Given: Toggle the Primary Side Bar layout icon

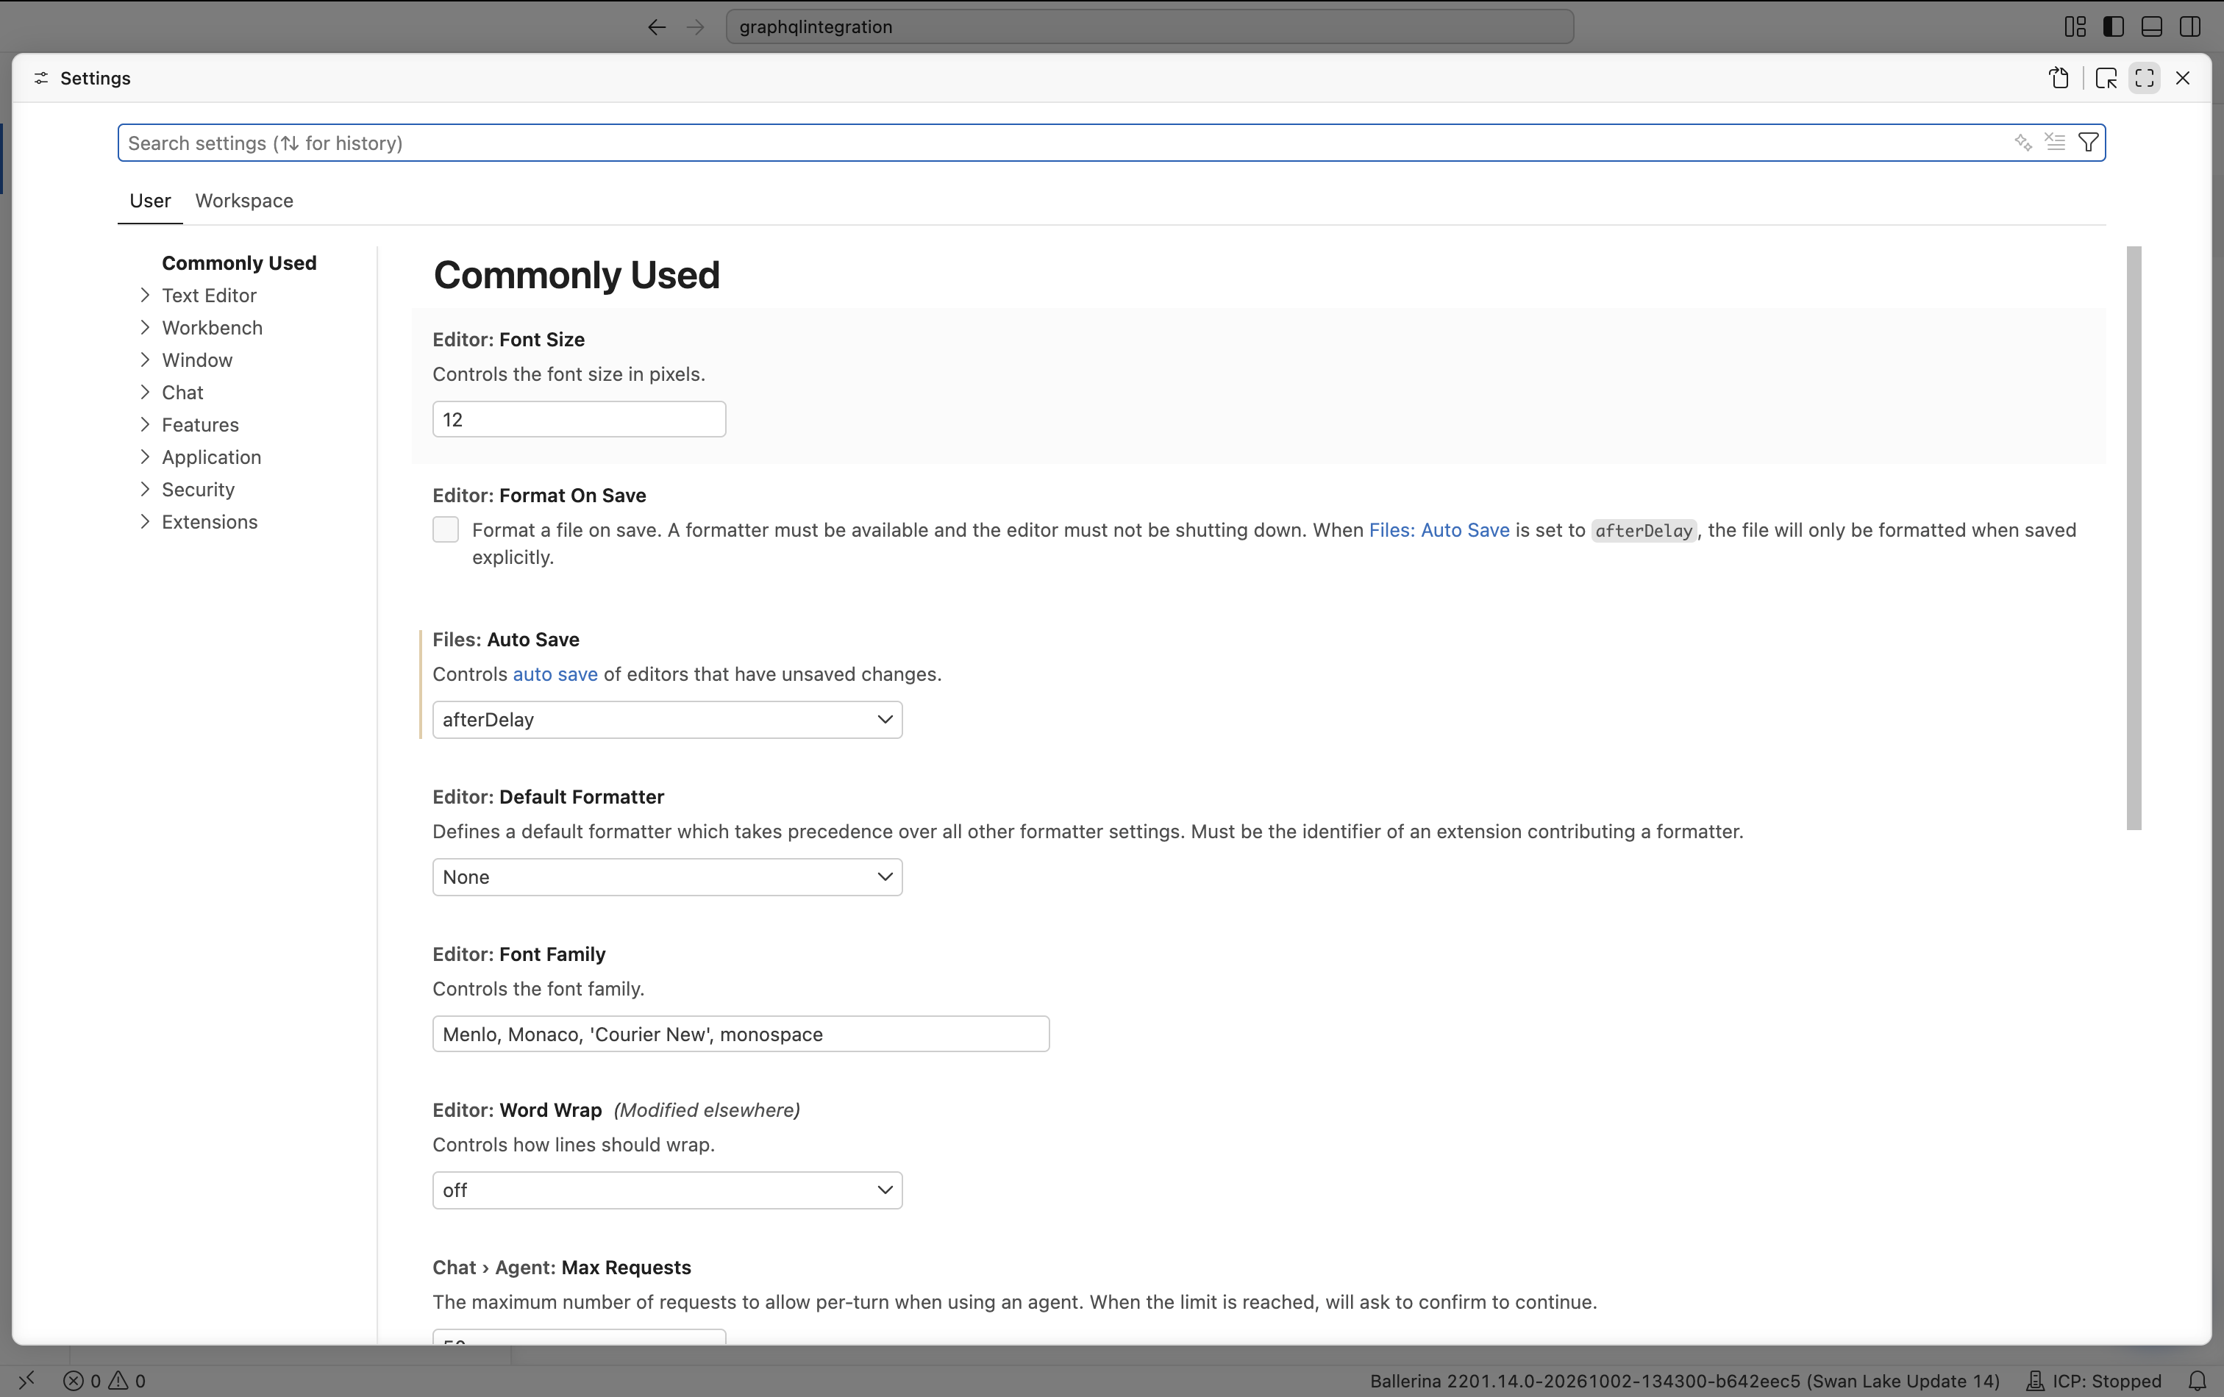Looking at the screenshot, I should pyautogui.click(x=2113, y=26).
